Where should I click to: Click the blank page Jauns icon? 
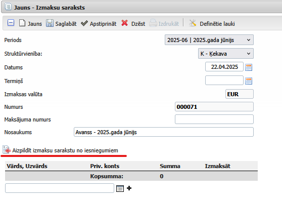[x=22, y=23]
